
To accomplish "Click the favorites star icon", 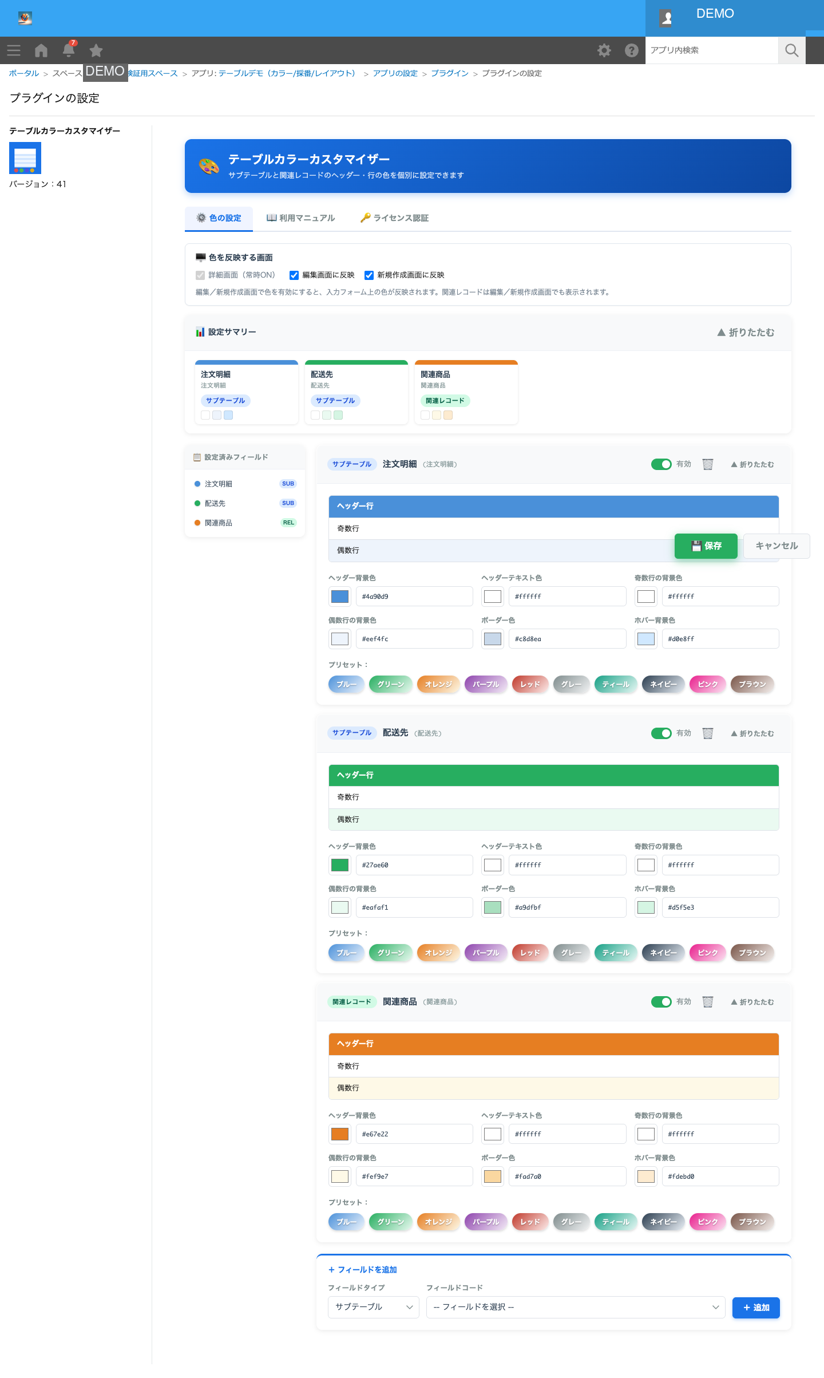I will 96,50.
